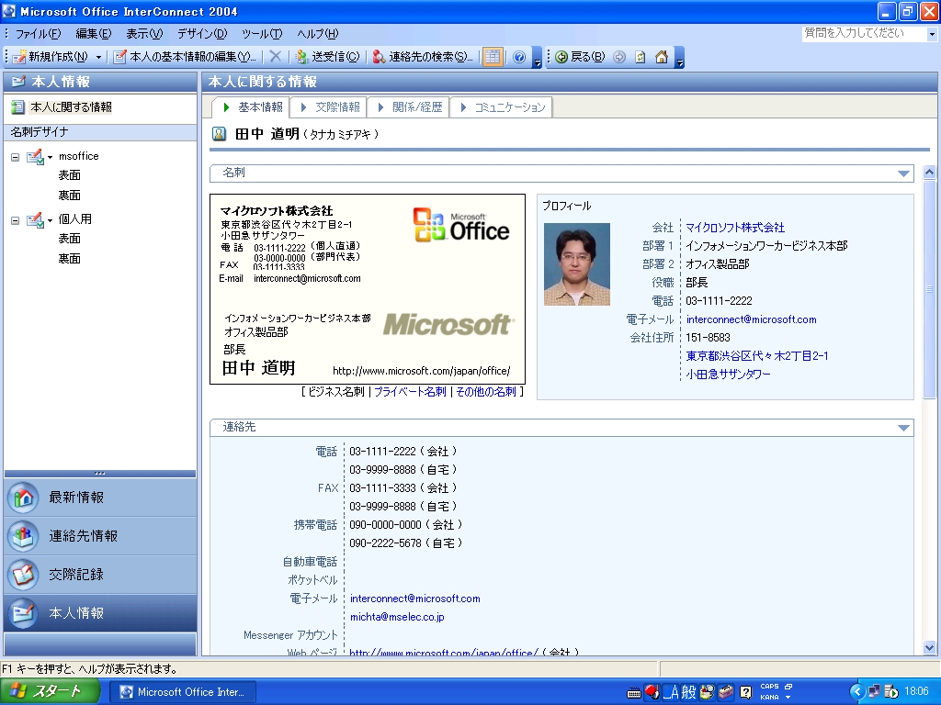Switch to the 交際情報 tab
941x705 pixels.
[x=330, y=107]
